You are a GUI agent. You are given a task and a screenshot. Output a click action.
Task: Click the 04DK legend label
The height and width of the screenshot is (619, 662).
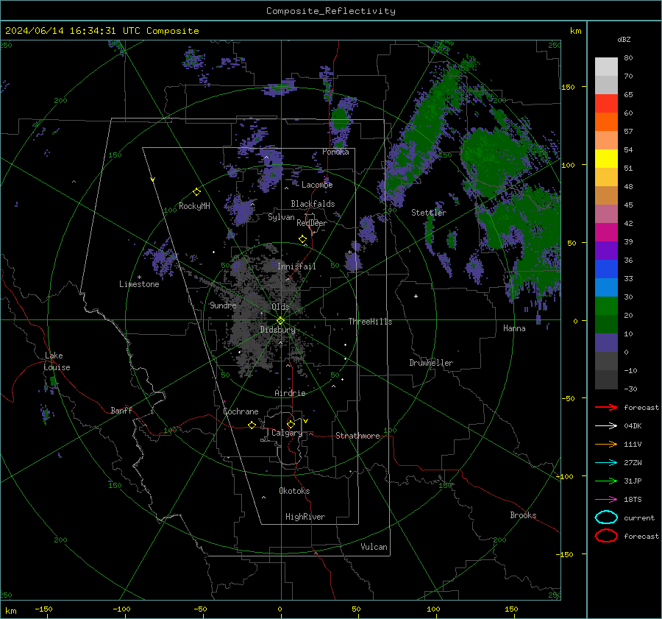(633, 426)
